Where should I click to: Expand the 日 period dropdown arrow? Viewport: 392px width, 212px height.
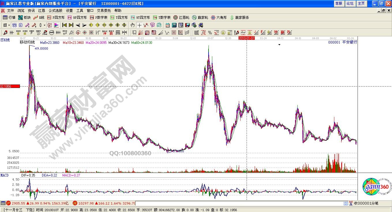click(9, 25)
